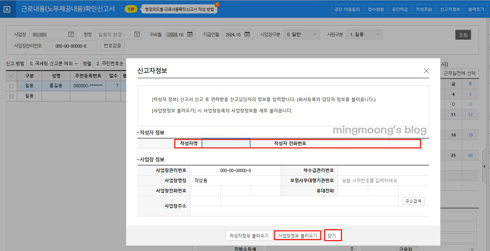
Task: Click the [A] logo icon in the top-left
Action: [7, 9]
